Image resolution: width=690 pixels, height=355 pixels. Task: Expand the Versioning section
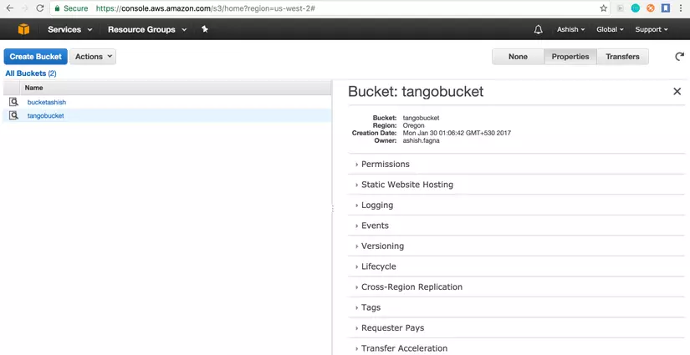pyautogui.click(x=516, y=246)
